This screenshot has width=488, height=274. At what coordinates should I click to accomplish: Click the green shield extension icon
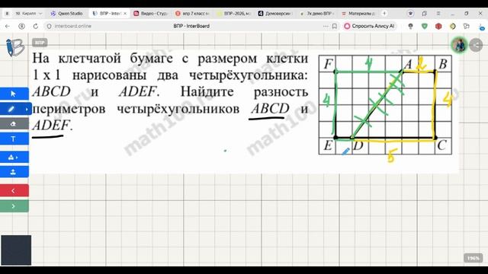[x=425, y=27]
